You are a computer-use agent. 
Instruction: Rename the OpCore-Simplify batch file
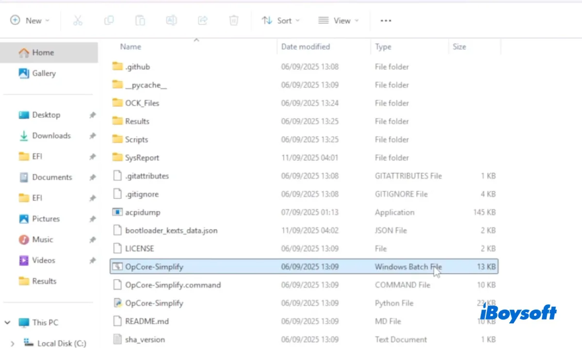171,20
